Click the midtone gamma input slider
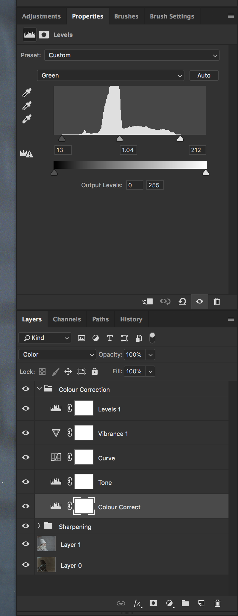The height and width of the screenshot is (616, 238). (x=120, y=139)
